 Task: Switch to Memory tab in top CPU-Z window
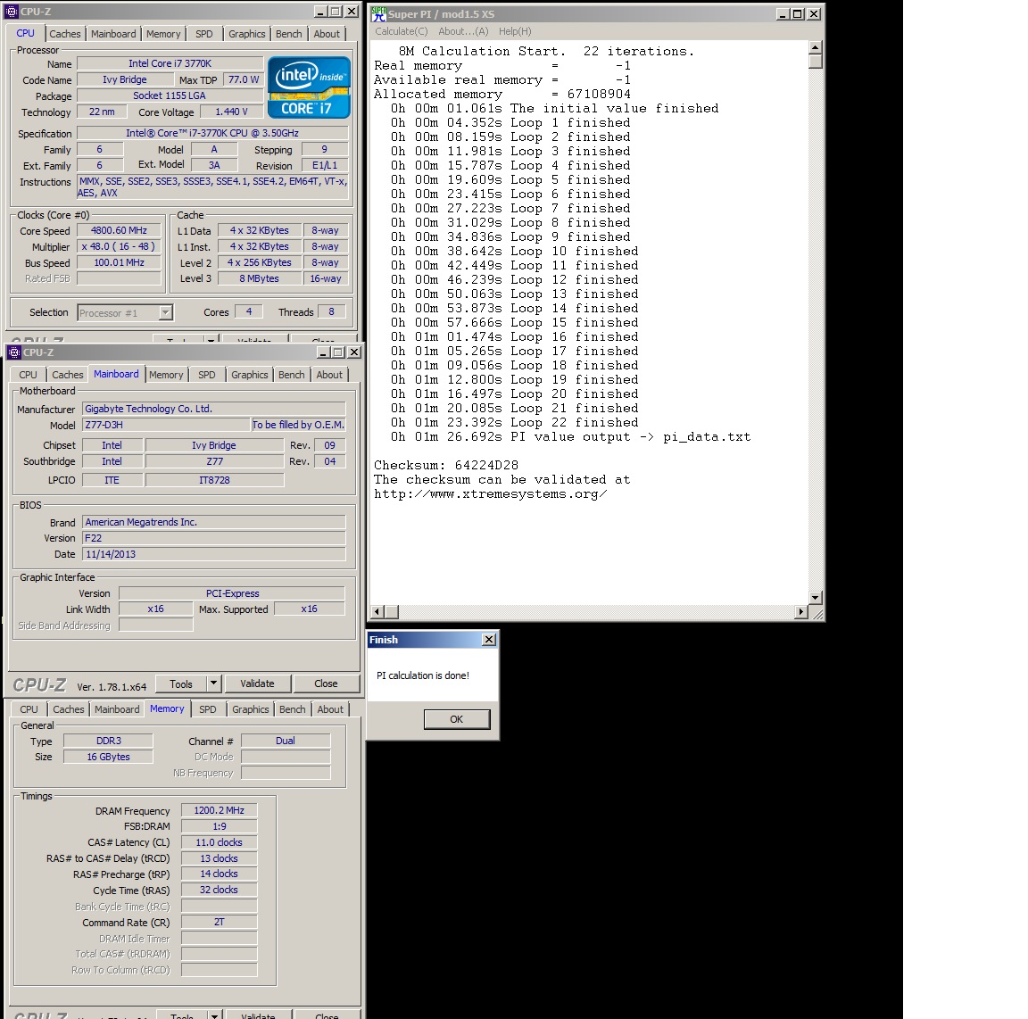click(x=163, y=34)
